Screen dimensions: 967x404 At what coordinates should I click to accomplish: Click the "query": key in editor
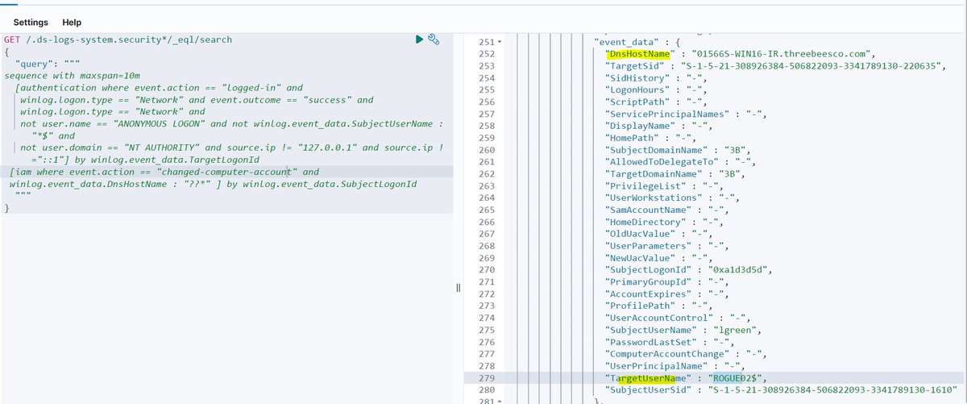click(35, 64)
